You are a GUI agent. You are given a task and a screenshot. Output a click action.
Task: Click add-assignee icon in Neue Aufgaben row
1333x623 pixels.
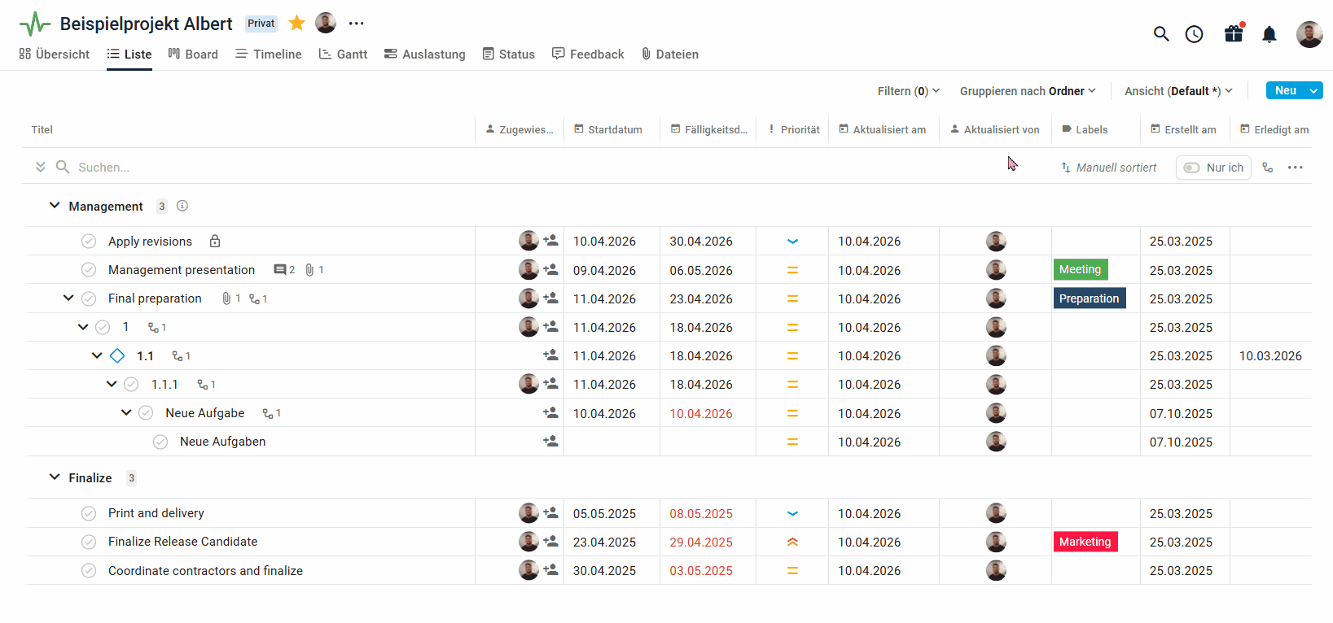tap(551, 442)
